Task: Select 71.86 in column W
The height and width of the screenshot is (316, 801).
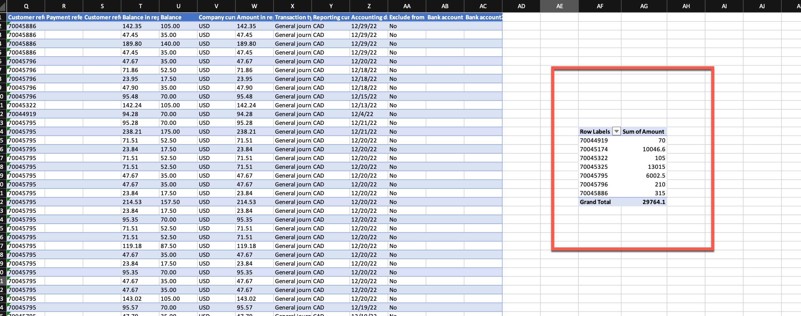Action: click(254, 70)
